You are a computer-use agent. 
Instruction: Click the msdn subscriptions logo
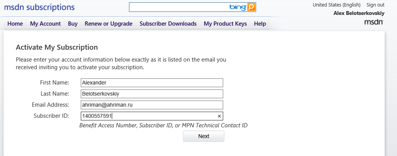pyautogui.click(x=39, y=7)
